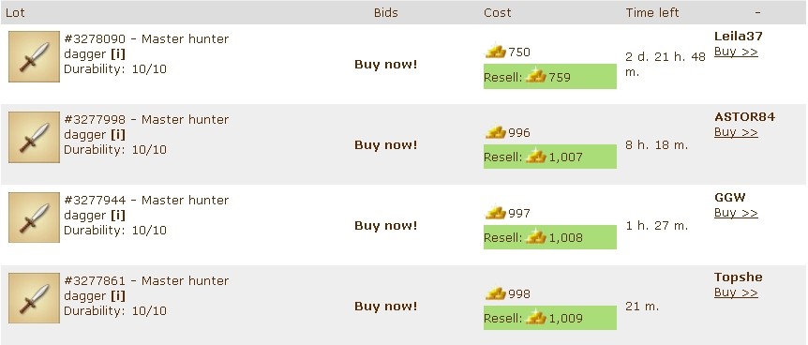This screenshot has height=345, width=808.
Task: Click dagger icon for lot #3277944
Action: [34, 217]
